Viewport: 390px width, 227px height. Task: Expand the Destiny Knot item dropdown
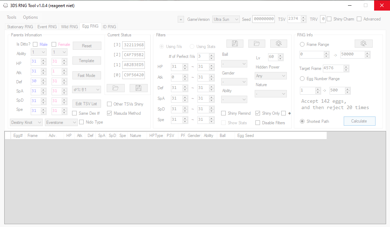coord(26,123)
